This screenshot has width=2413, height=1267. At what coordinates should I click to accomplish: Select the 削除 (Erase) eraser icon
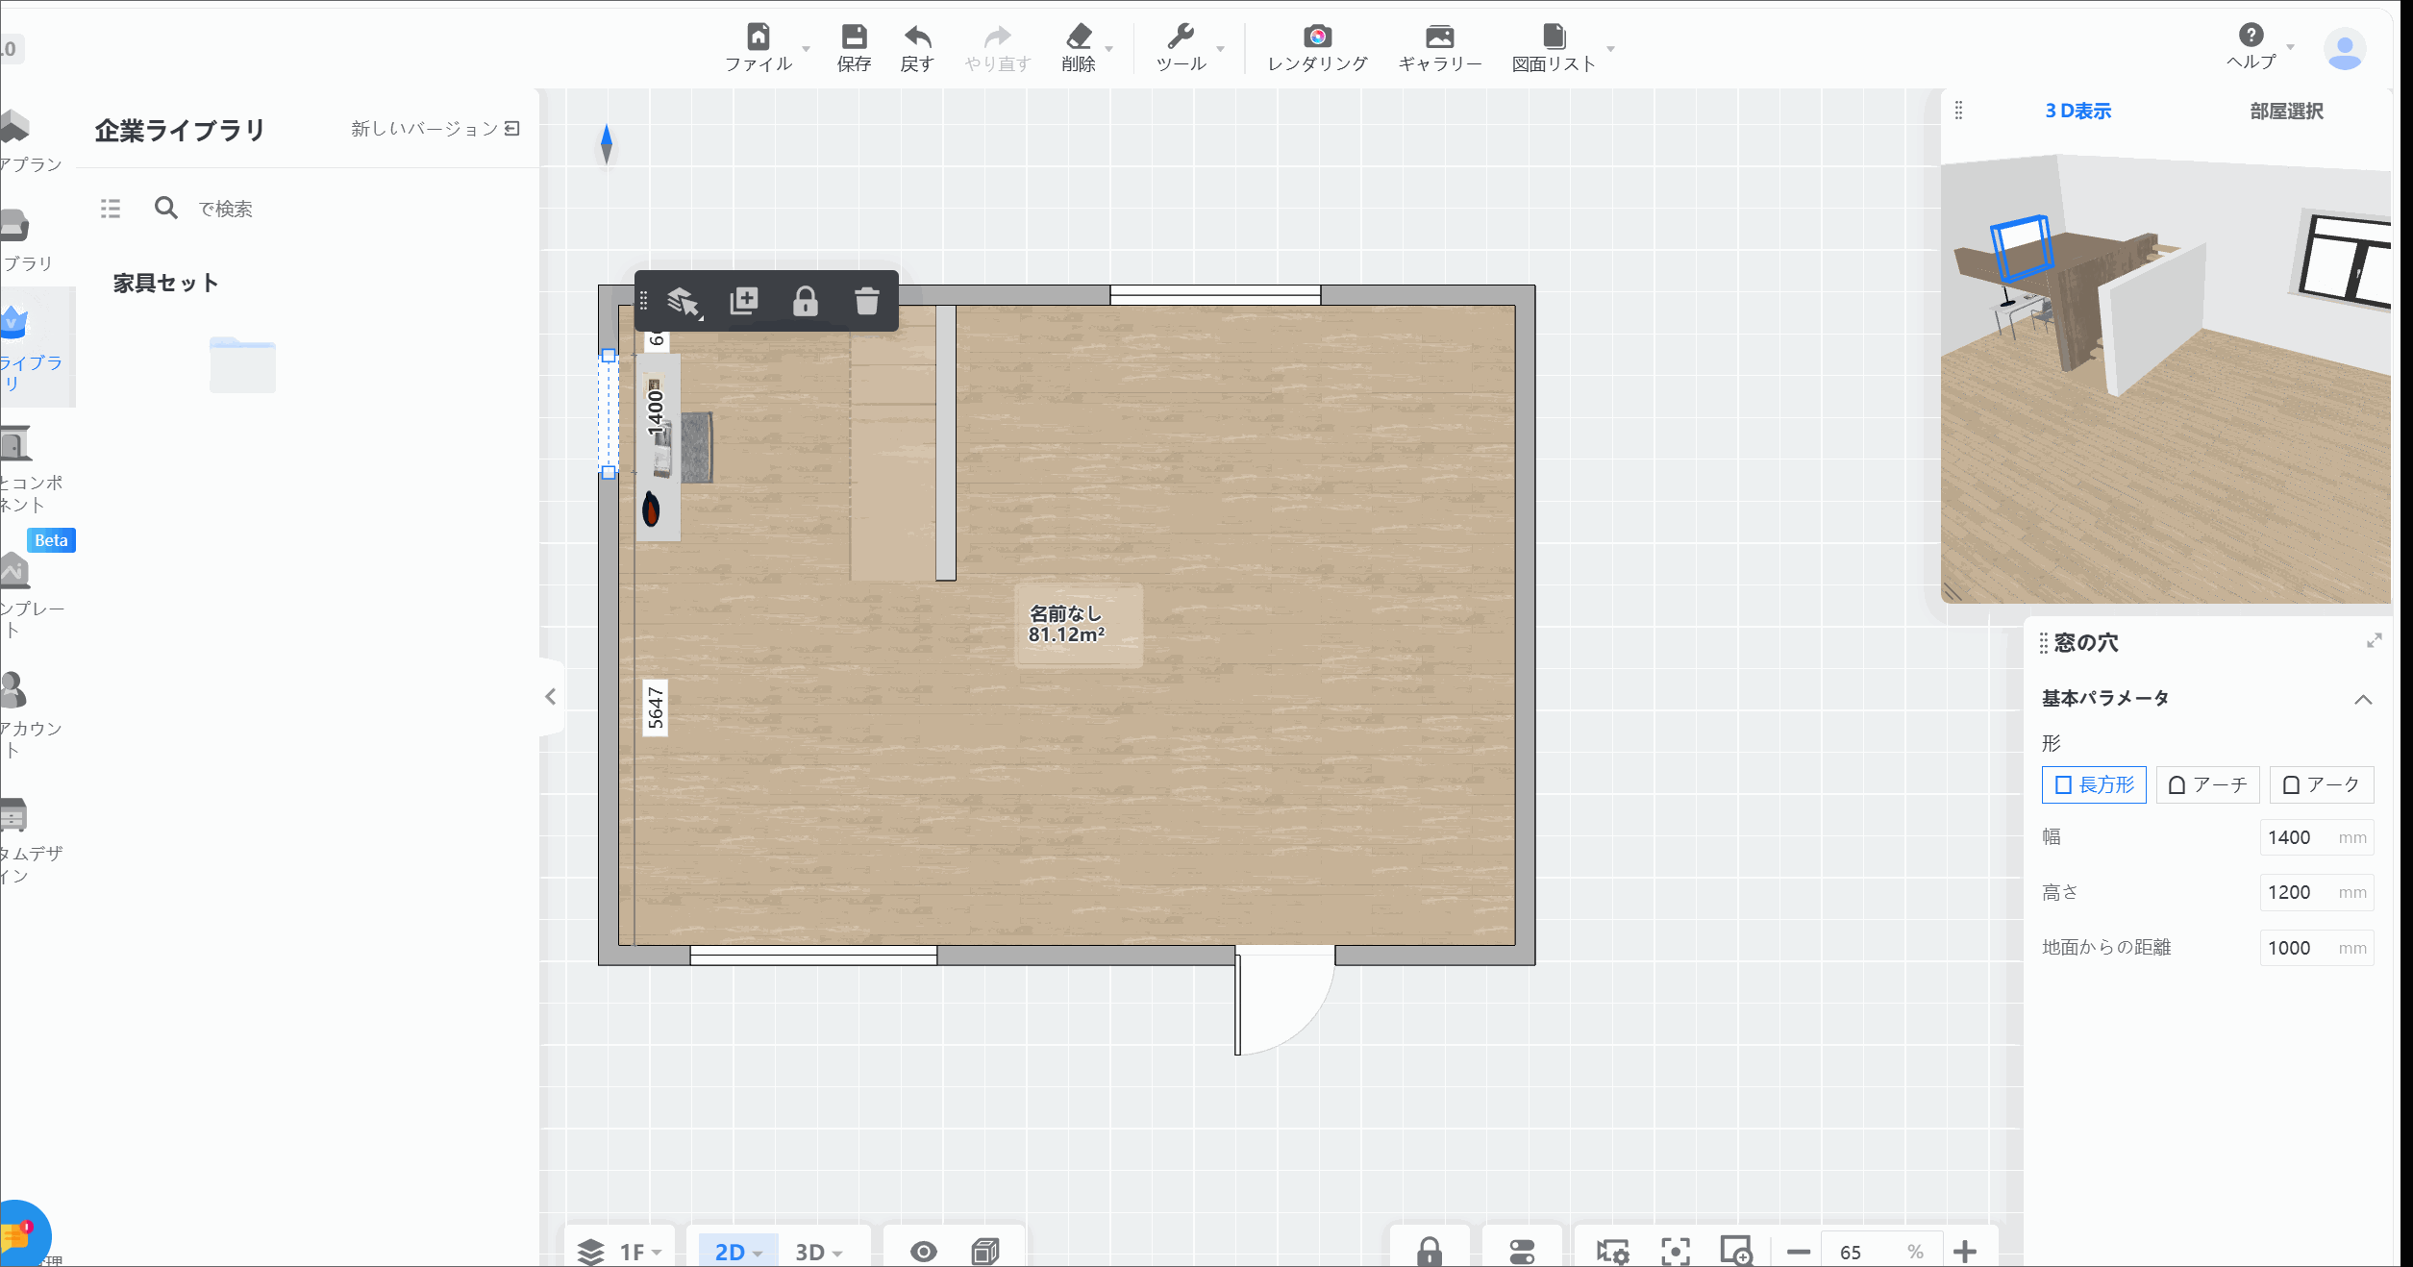[x=1079, y=37]
